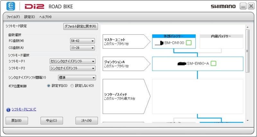Open the シフトモード2 dropdown
This screenshot has width=257, height=137.
[73, 68]
